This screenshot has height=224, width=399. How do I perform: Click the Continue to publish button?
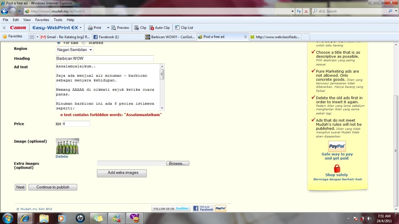point(53,187)
